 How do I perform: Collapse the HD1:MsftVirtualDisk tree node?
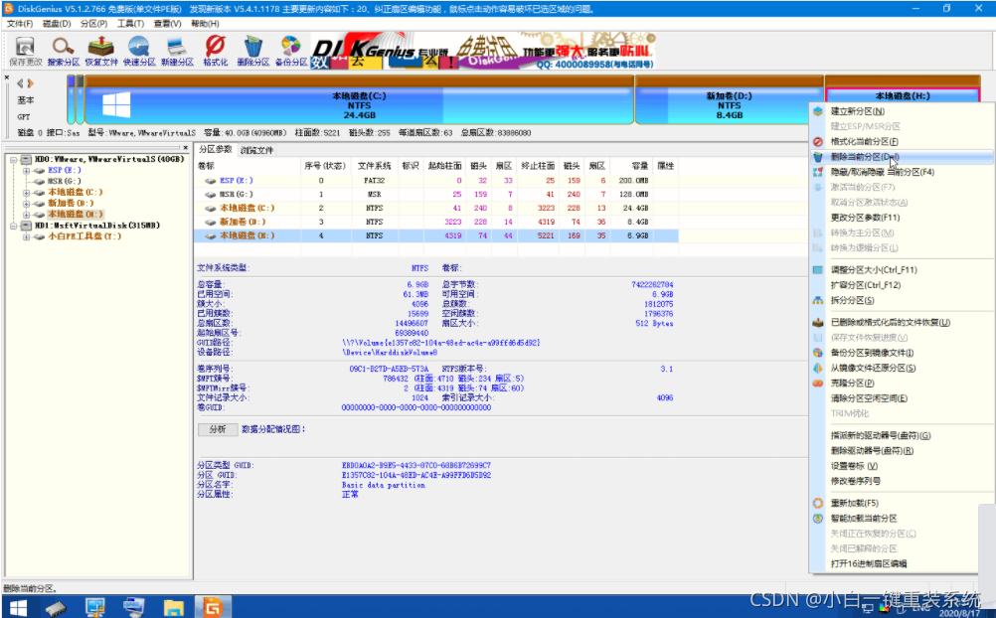13,226
